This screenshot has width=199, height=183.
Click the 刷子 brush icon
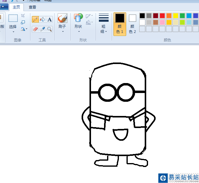(62, 18)
